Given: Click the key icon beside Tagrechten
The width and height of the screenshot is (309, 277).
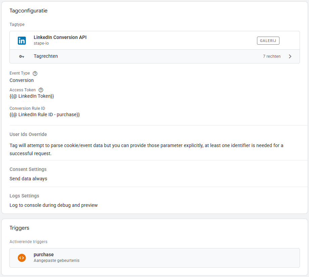Looking at the screenshot, I should pyautogui.click(x=22, y=56).
